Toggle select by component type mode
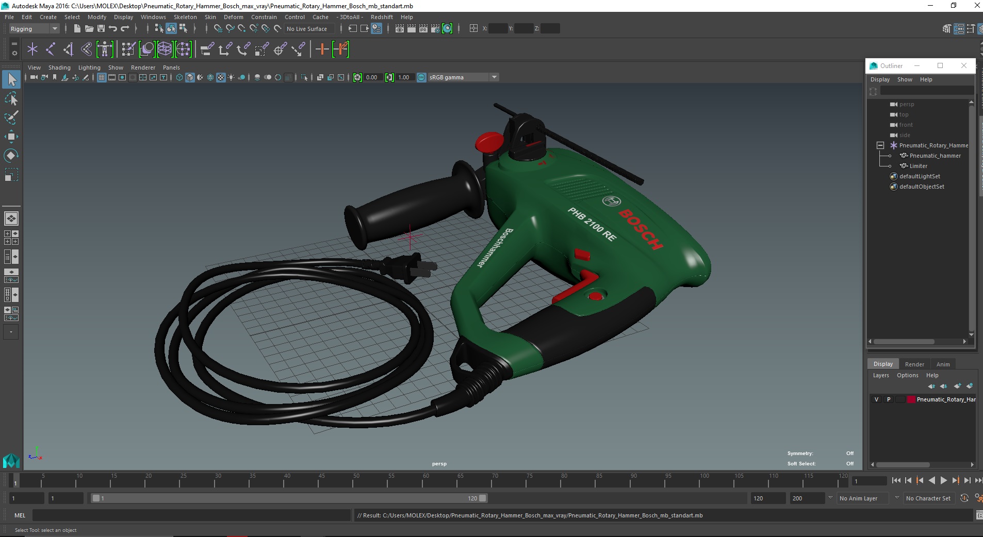This screenshot has height=537, width=983. coord(183,29)
